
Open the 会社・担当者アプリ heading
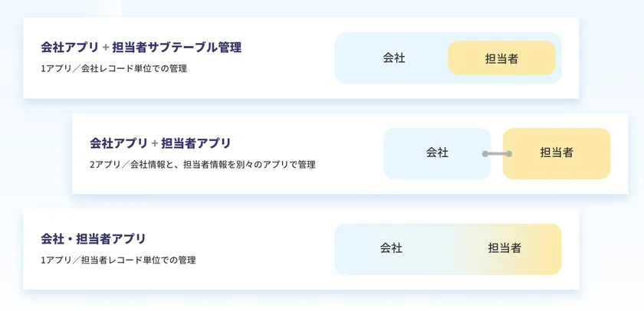(x=94, y=239)
